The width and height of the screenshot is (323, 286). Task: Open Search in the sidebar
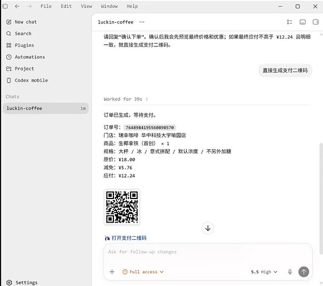(23, 34)
